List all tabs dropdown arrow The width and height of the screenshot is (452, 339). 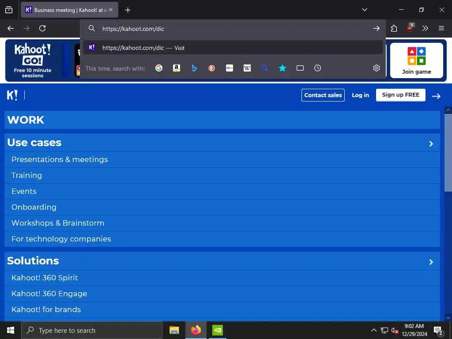pos(365,10)
